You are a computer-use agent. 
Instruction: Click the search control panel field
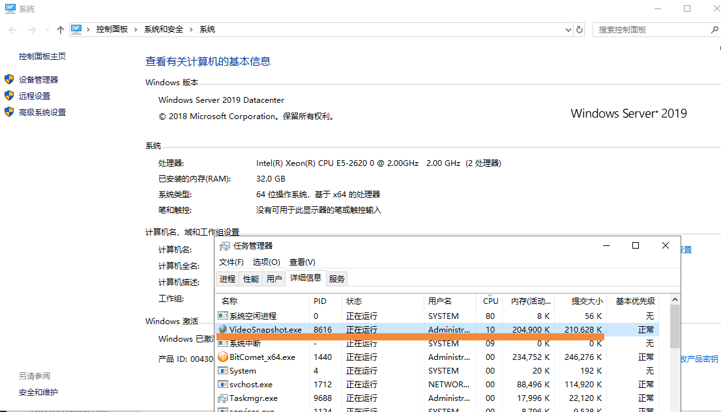(652, 30)
